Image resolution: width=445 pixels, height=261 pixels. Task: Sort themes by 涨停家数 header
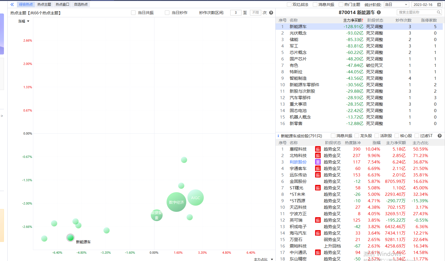[429, 20]
